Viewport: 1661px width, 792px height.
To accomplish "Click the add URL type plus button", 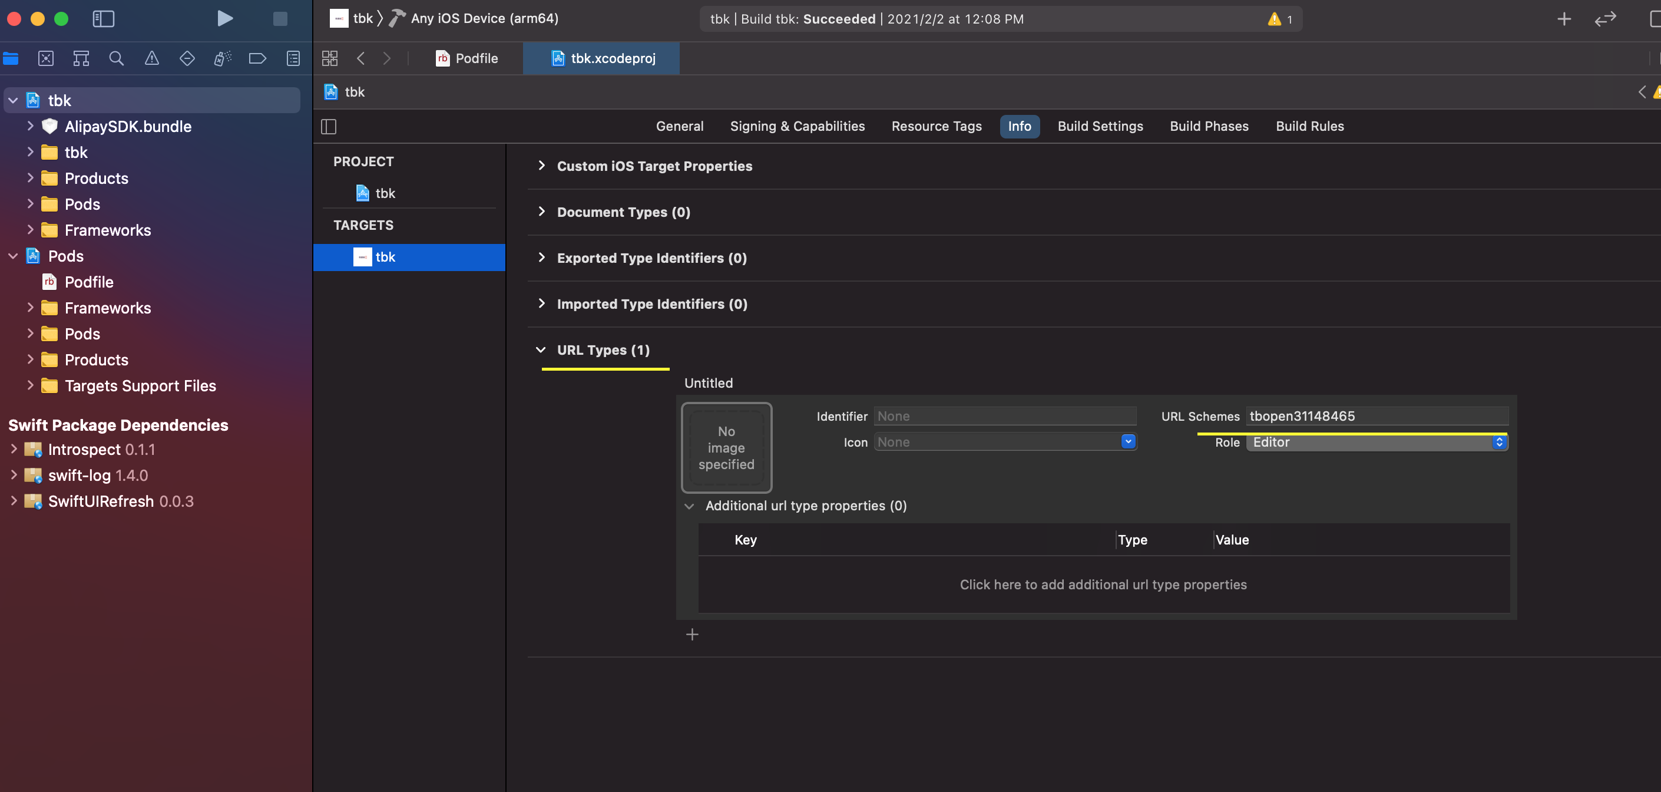I will pyautogui.click(x=692, y=635).
